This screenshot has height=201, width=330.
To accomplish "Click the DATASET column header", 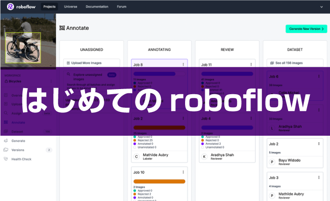I will (295, 49).
